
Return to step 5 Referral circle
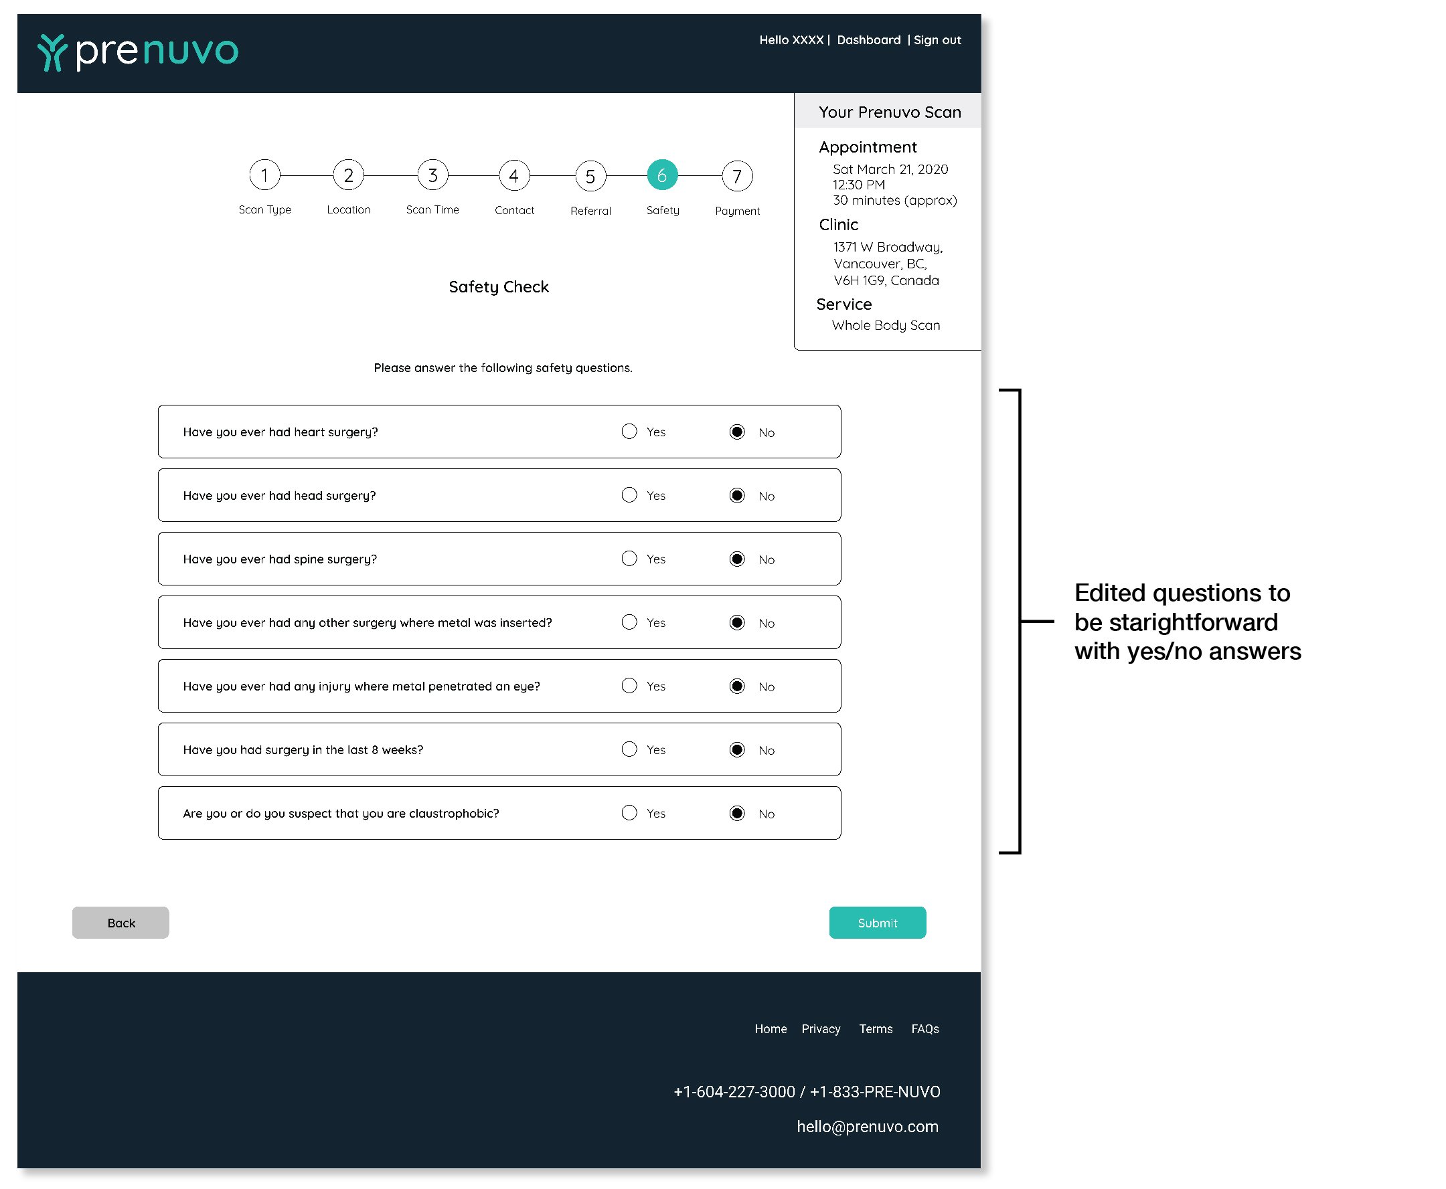pos(590,177)
